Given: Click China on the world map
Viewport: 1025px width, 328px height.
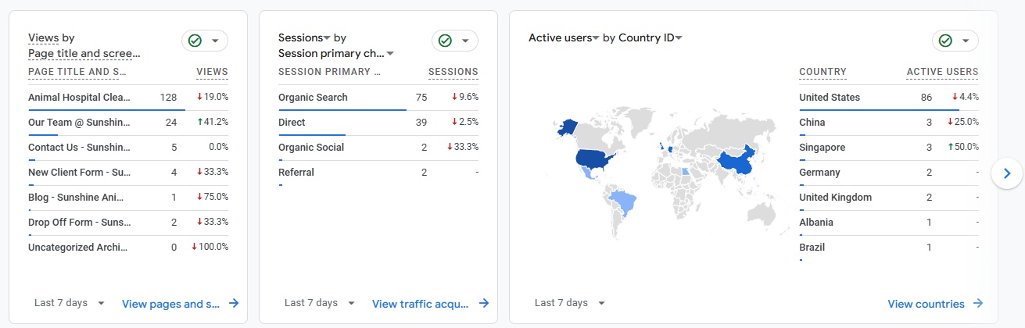Looking at the screenshot, I should 737,162.
